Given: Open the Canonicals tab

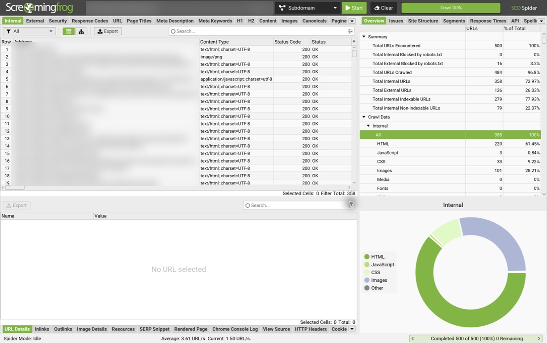Looking at the screenshot, I should [x=314, y=21].
